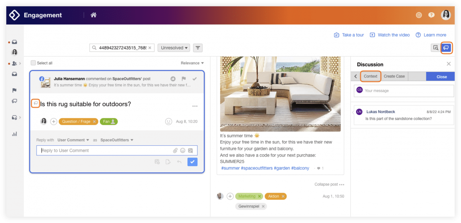Toggle resolved status on Julia Hansemann's comment
This screenshot has height=223, width=461.
(x=194, y=78)
